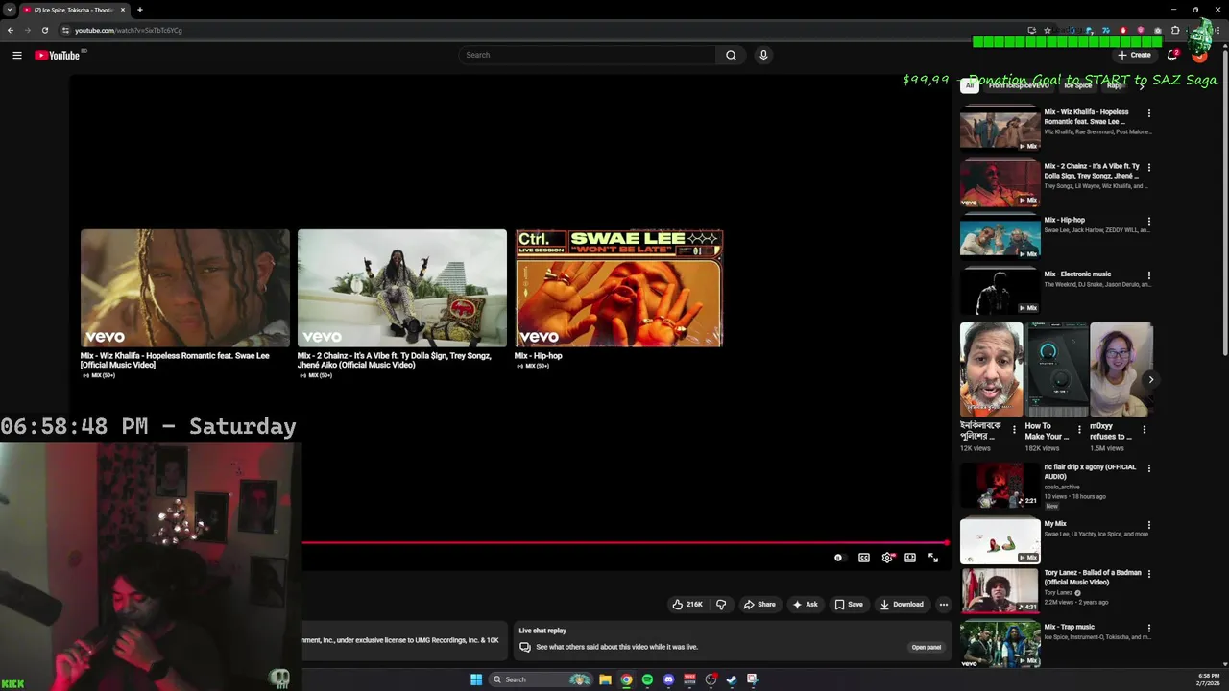The width and height of the screenshot is (1229, 691).
Task: Select the All filter chip
Action: 970,85
